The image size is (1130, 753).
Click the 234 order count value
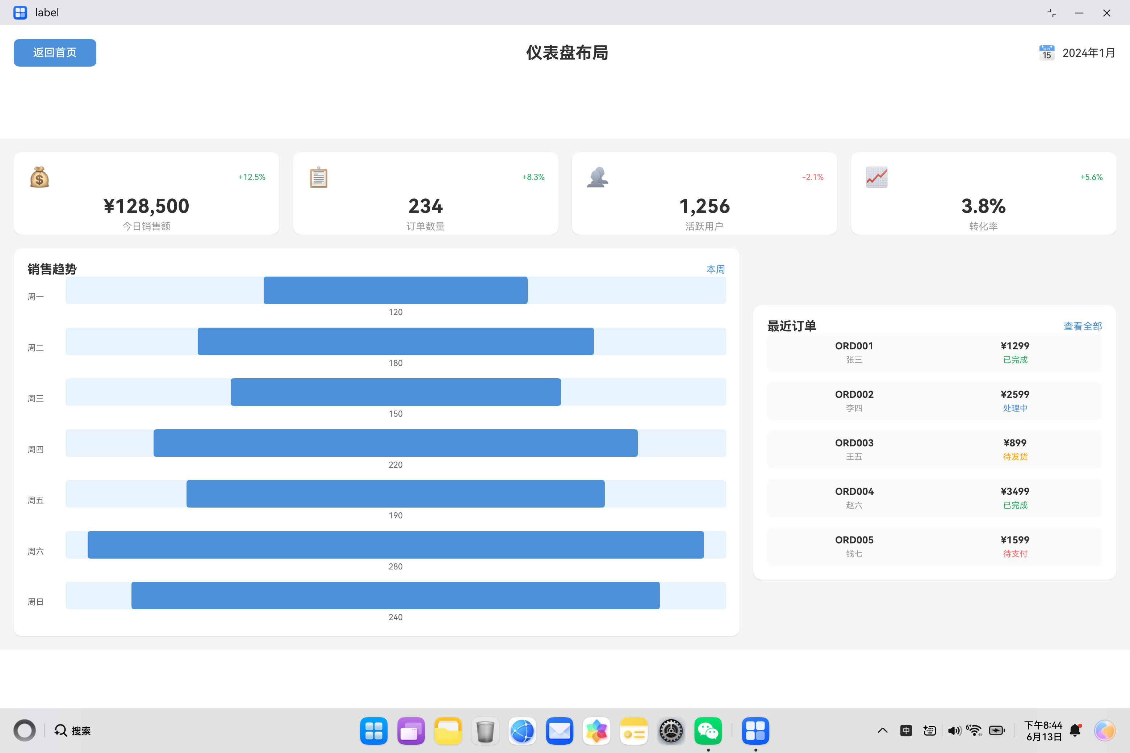coord(426,206)
